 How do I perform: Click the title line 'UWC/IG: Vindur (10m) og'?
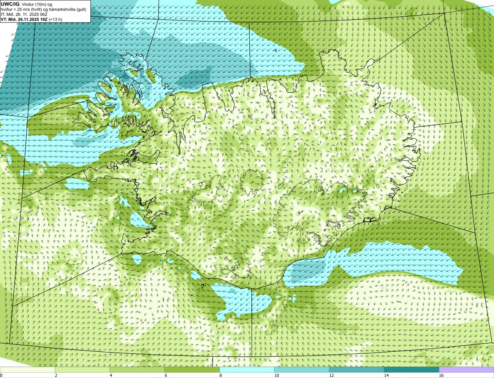(26, 4)
